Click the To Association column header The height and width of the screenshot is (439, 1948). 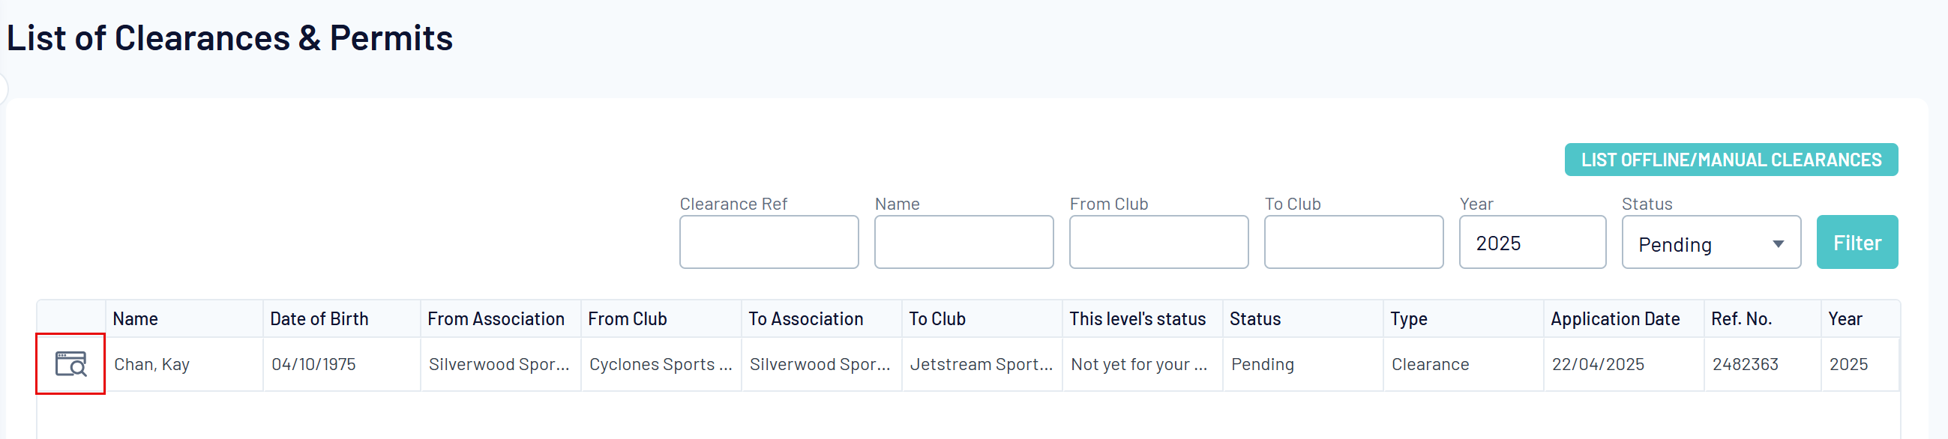[805, 319]
